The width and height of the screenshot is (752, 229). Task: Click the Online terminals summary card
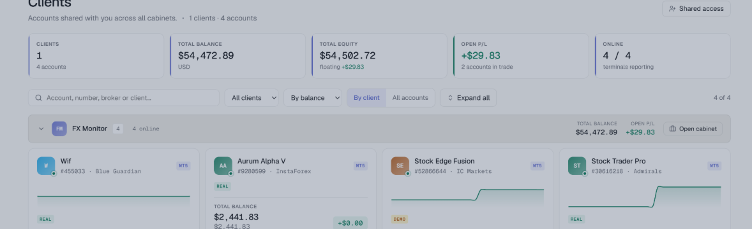click(663, 56)
